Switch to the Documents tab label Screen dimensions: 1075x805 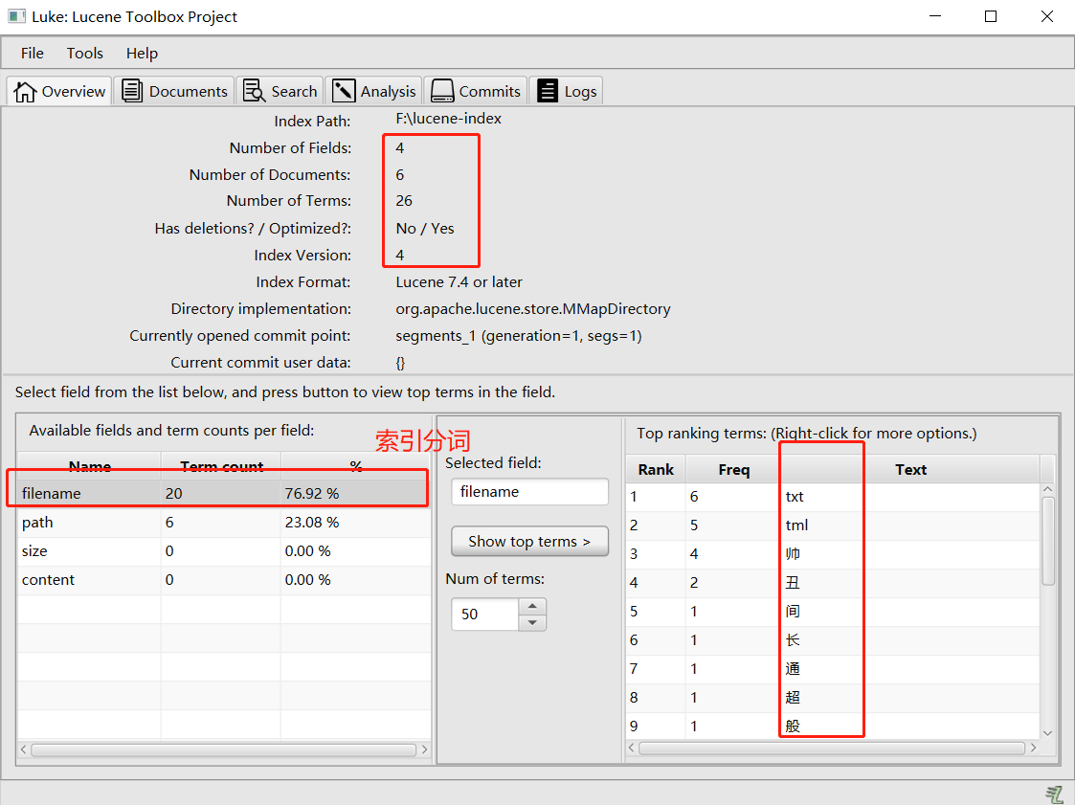tap(188, 91)
